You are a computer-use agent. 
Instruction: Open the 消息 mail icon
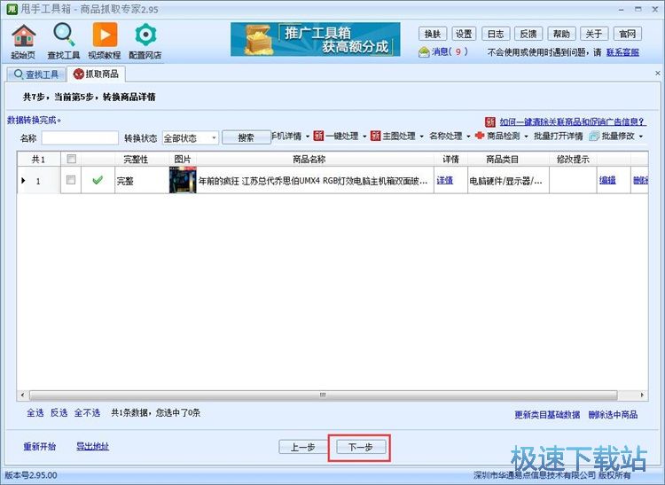424,52
